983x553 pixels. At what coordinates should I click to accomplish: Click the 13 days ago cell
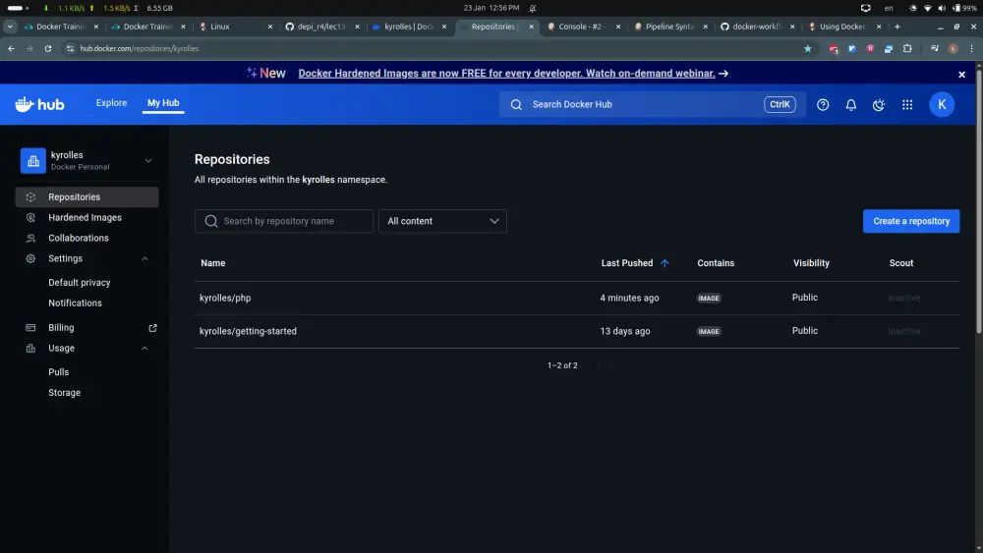click(624, 331)
